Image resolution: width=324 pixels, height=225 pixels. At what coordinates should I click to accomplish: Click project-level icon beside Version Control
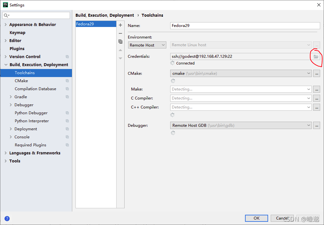67,56
